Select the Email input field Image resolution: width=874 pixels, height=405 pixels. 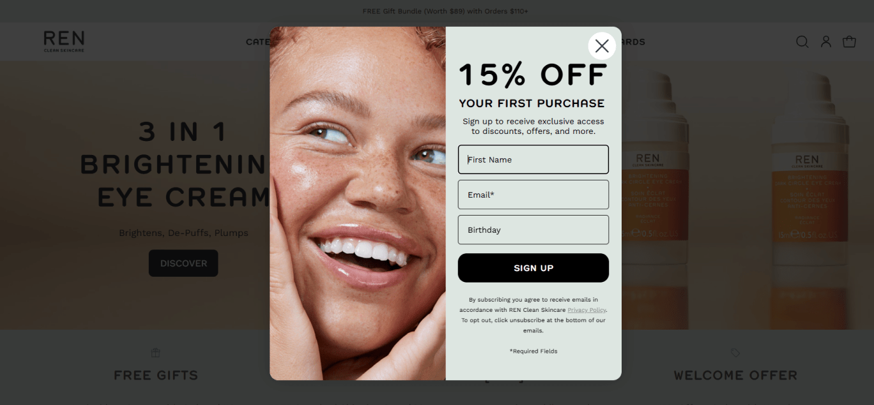coord(533,195)
